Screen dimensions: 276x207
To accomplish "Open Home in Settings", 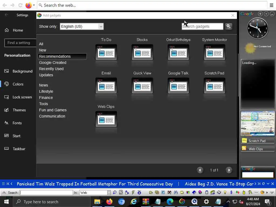I will [18, 30].
